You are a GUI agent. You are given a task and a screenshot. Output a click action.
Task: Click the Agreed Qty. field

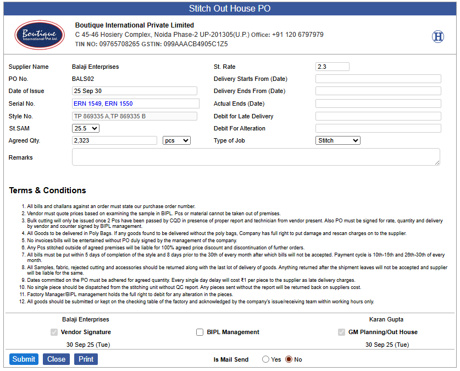tap(114, 140)
